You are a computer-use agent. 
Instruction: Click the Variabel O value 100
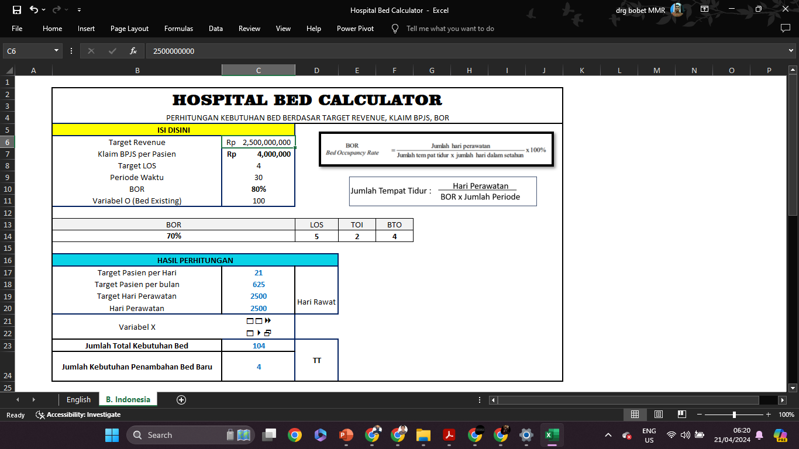pyautogui.click(x=259, y=201)
